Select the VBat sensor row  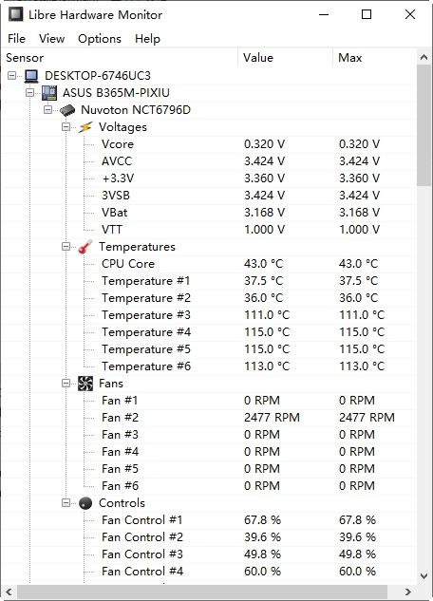pyautogui.click(x=210, y=213)
